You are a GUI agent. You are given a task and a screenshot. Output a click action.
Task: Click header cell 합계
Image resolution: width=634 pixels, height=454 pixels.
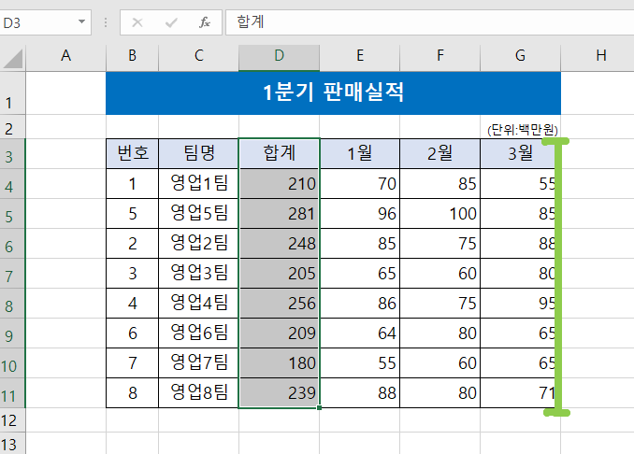pos(279,153)
